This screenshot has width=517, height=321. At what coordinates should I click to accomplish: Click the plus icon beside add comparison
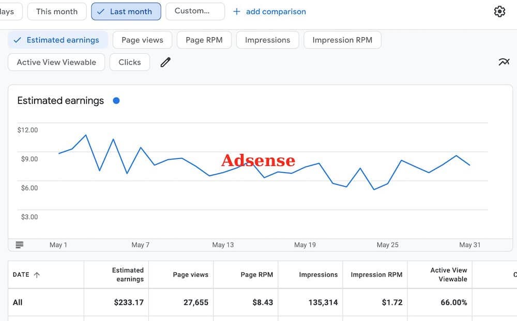pos(236,11)
